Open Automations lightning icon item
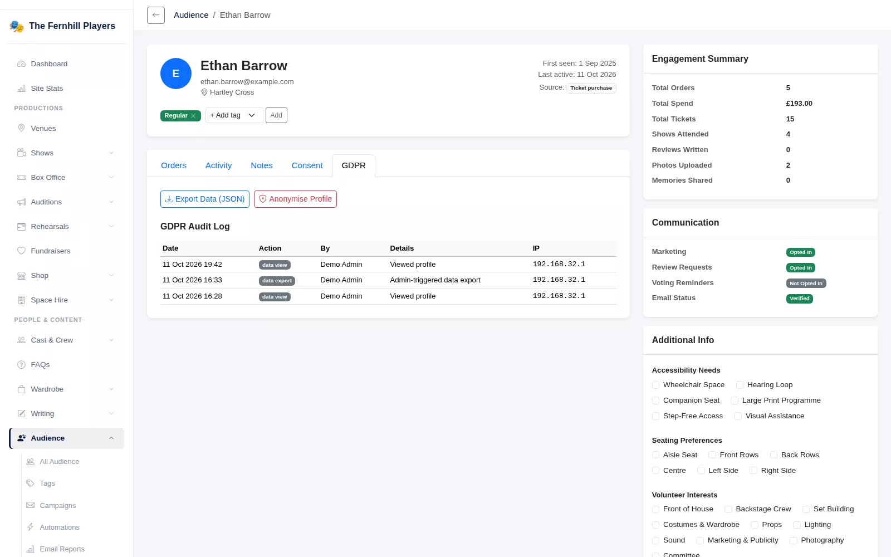891x557 pixels. click(31, 527)
